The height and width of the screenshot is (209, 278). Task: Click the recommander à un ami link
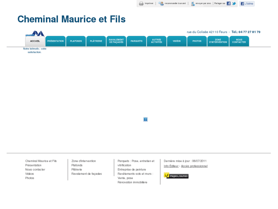pos(175,3)
